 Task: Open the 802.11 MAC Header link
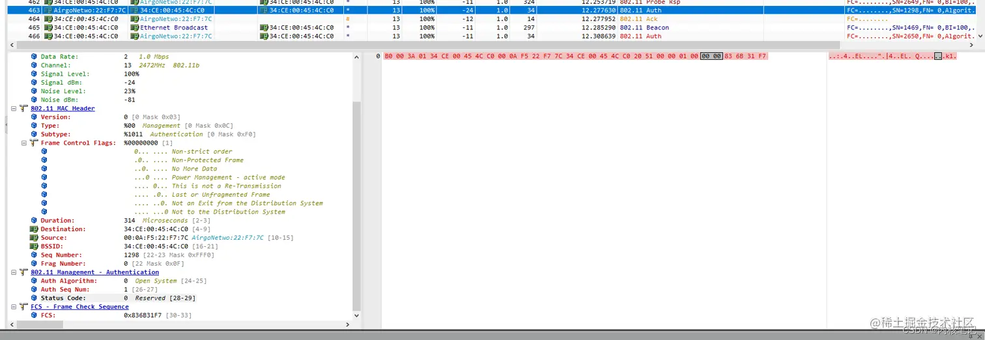tap(63, 109)
